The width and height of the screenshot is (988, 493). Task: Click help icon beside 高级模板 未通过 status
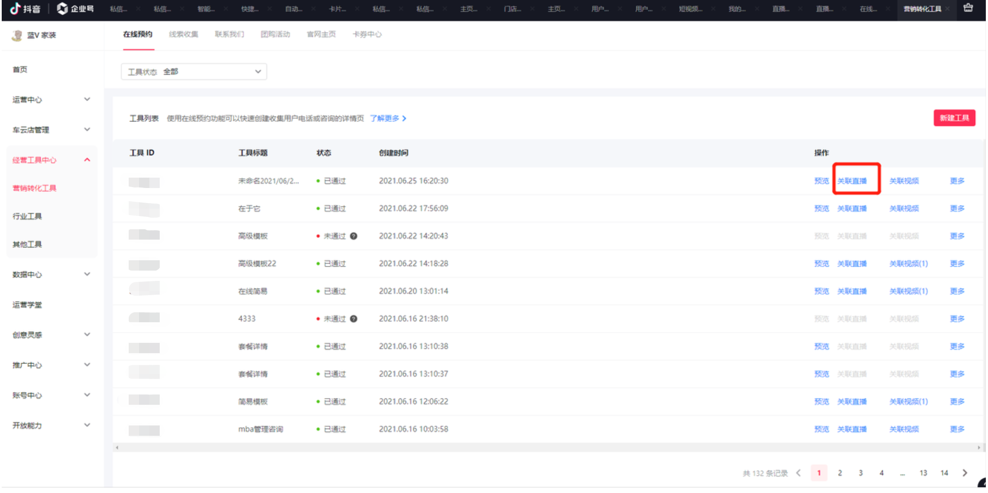353,236
